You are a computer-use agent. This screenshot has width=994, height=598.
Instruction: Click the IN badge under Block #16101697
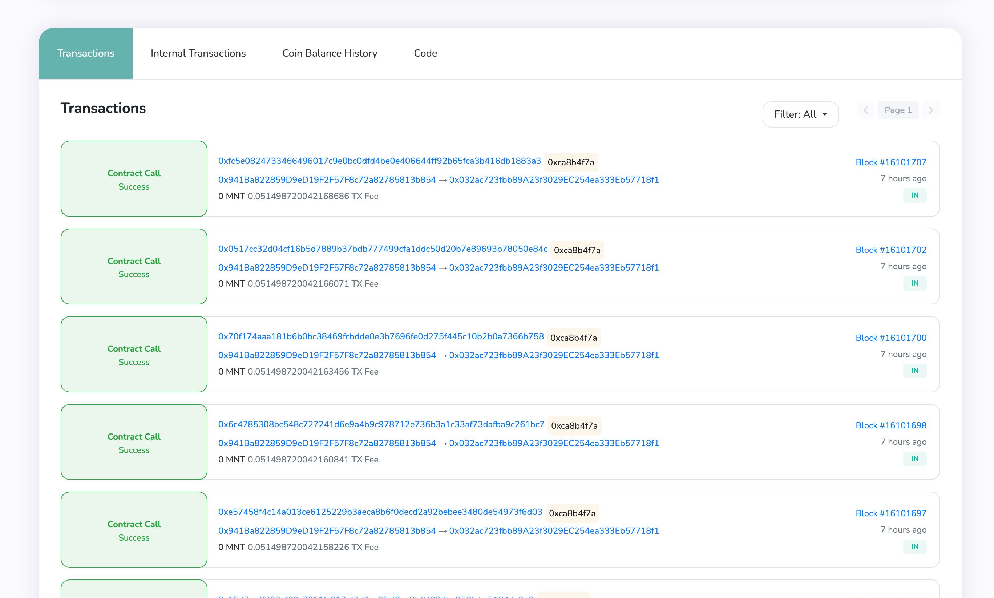click(915, 546)
